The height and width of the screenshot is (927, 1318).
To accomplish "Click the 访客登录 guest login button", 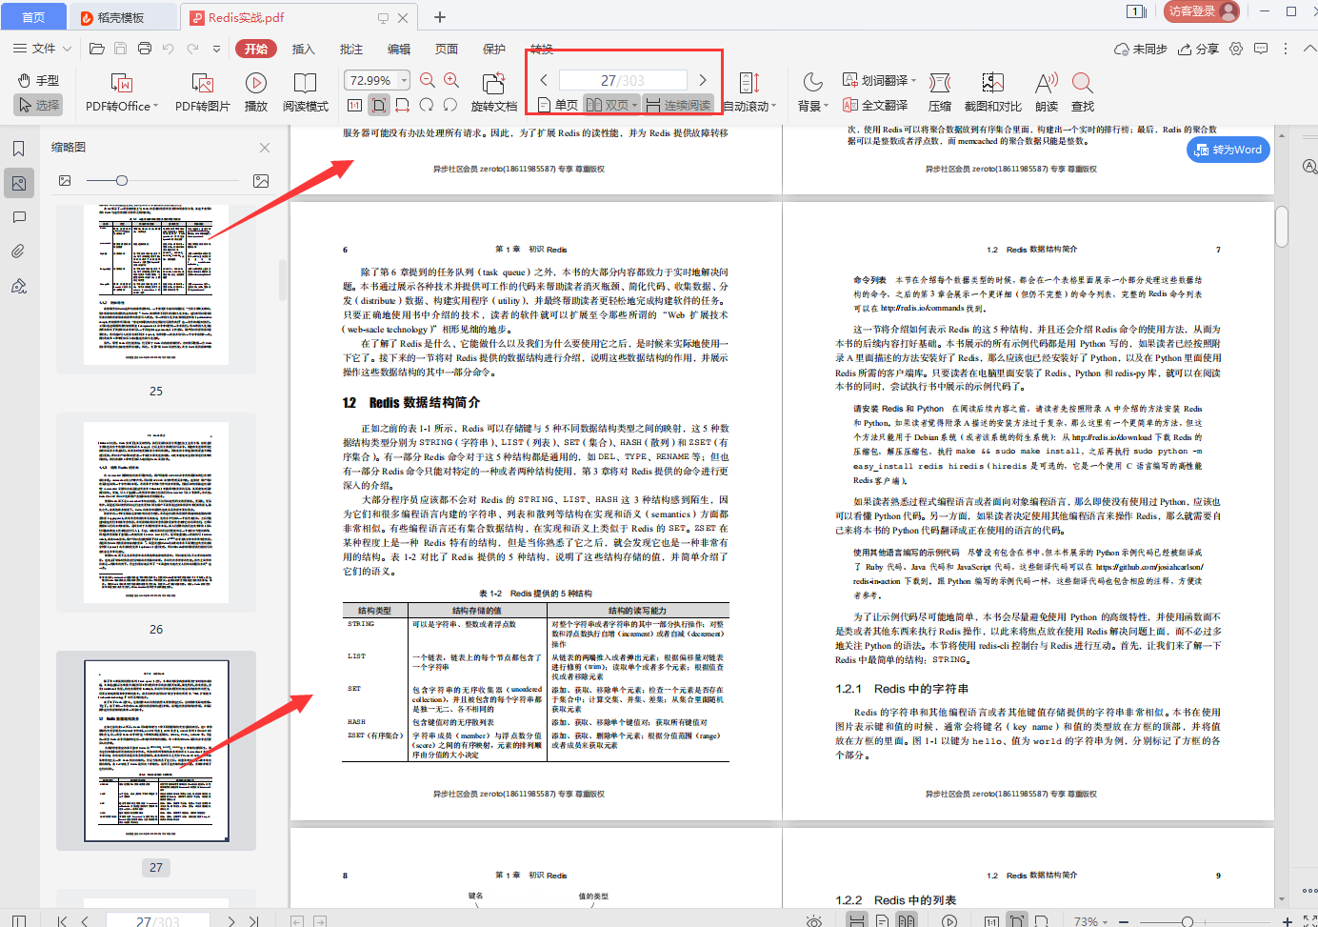I will pos(1201,11).
